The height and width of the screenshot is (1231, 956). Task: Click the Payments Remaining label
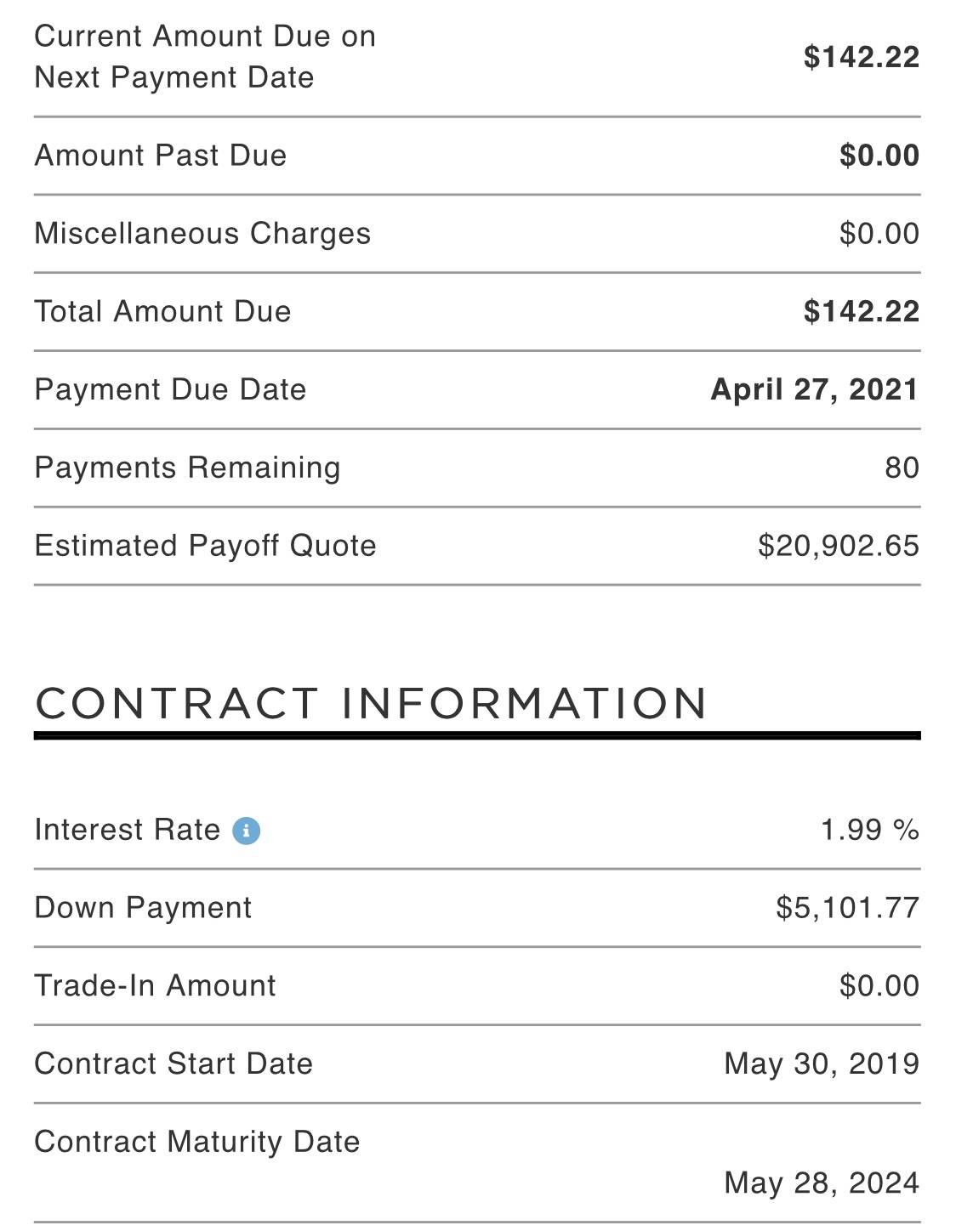[187, 468]
